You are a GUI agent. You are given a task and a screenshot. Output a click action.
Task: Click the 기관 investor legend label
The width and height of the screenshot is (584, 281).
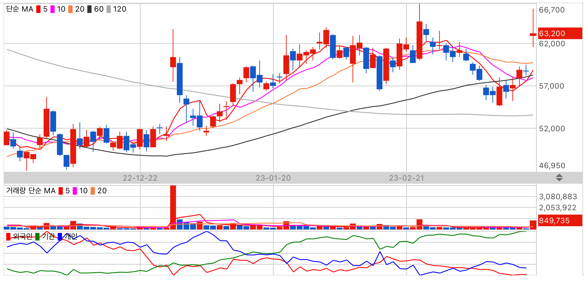(48, 236)
